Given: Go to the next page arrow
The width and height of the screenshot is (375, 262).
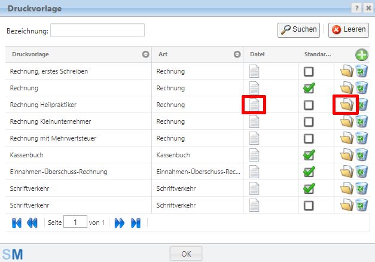Looking at the screenshot, I should tap(120, 223).
